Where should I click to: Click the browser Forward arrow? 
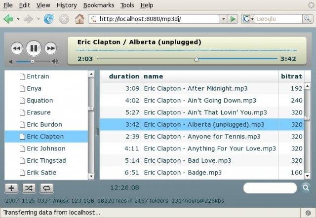pos(28,19)
